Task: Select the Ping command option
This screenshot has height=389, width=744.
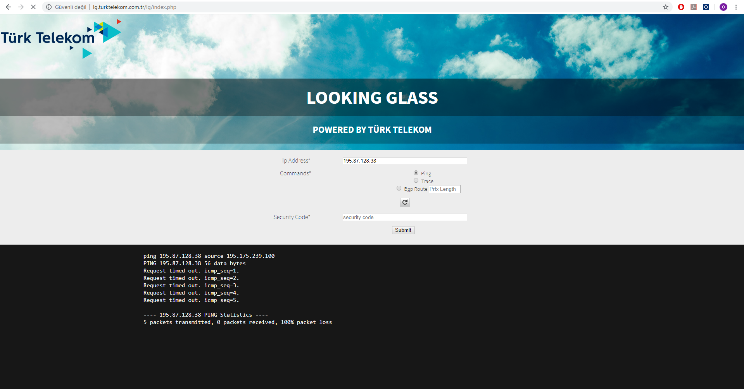Action: [x=416, y=173]
